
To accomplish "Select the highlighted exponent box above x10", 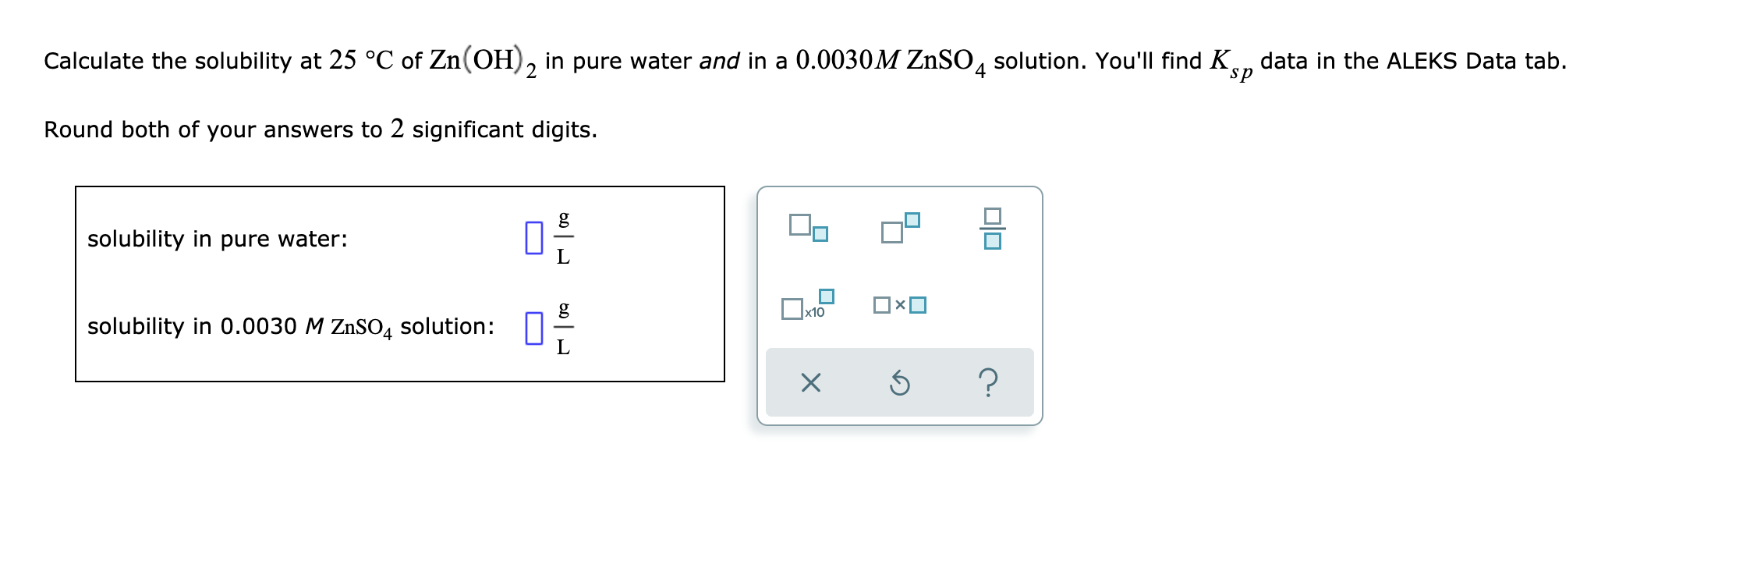I will click(x=825, y=296).
